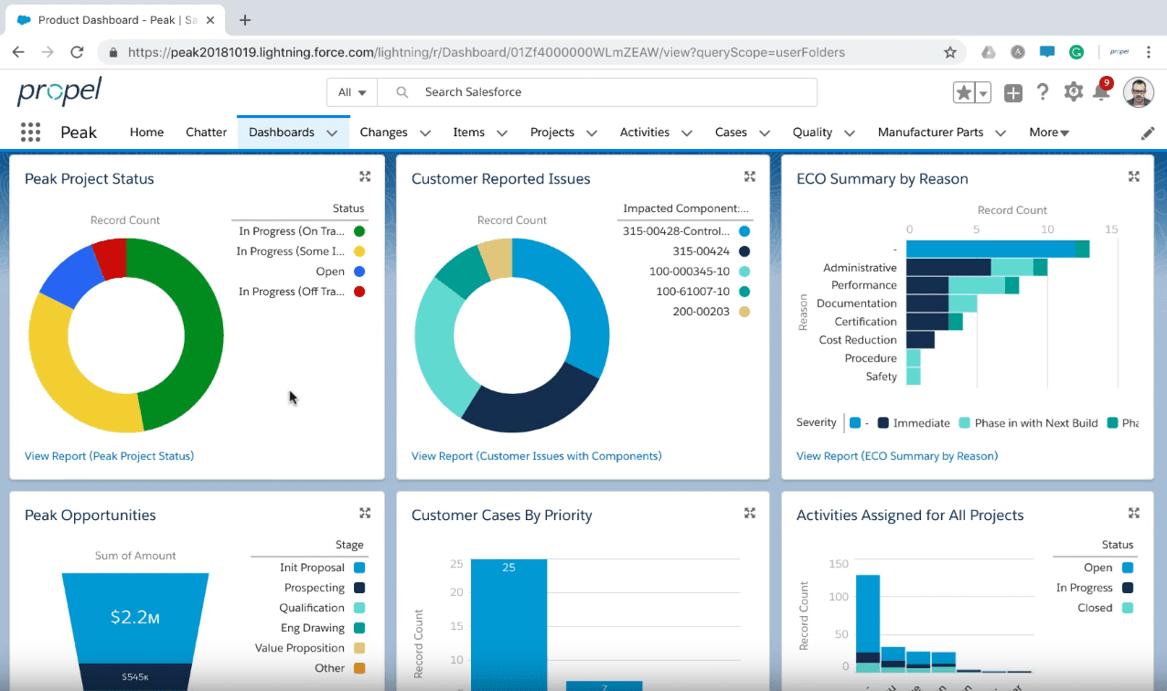This screenshot has width=1167, height=691.
Task: Expand the search scope 'All' dropdown
Action: point(352,91)
